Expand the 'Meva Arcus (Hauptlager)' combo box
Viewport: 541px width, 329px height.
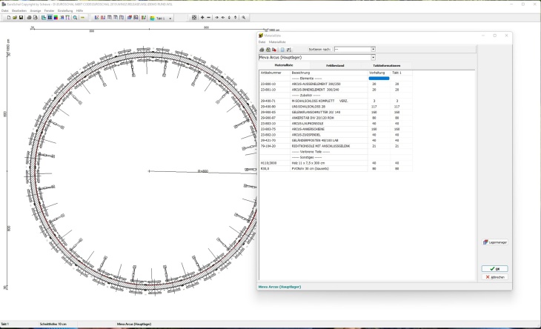click(373, 57)
